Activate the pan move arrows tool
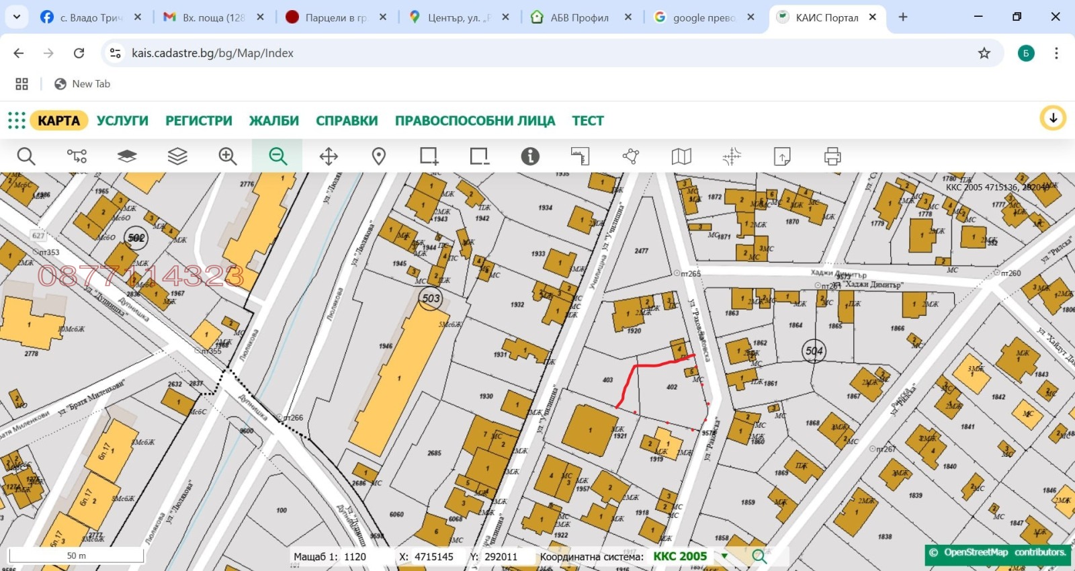1075x571 pixels. 329,157
